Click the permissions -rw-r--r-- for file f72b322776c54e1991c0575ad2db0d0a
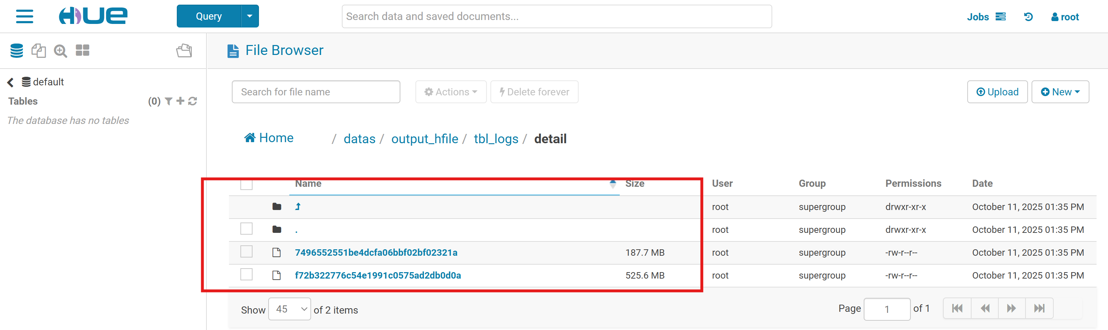The height and width of the screenshot is (330, 1108). click(901, 275)
